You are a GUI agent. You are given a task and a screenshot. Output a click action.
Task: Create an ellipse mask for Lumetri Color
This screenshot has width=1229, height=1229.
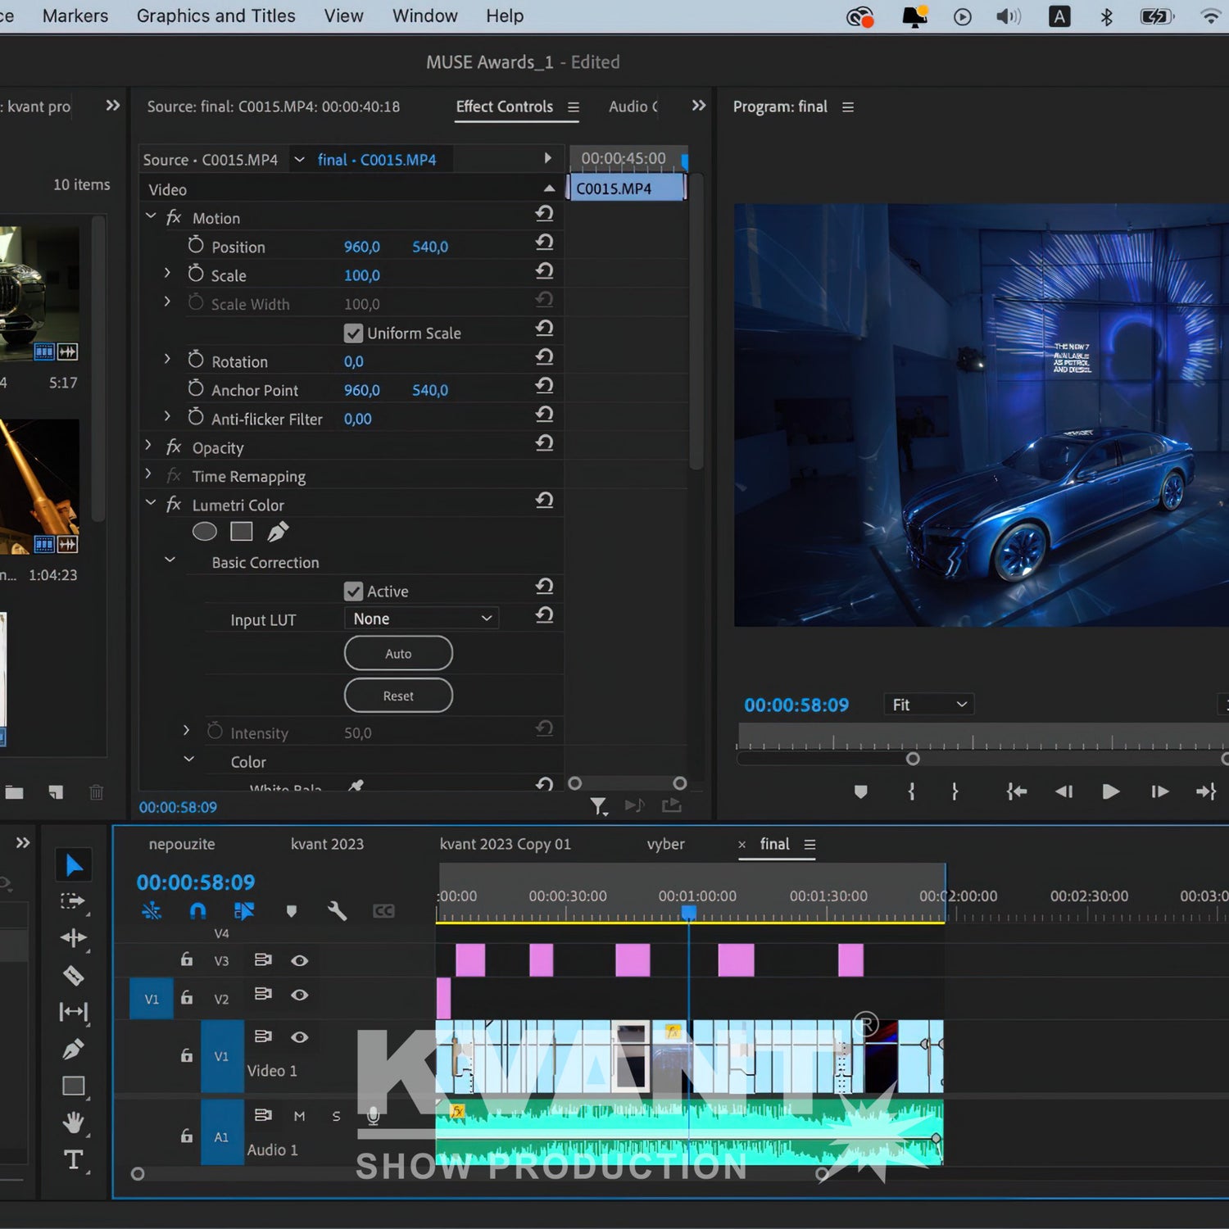204,532
